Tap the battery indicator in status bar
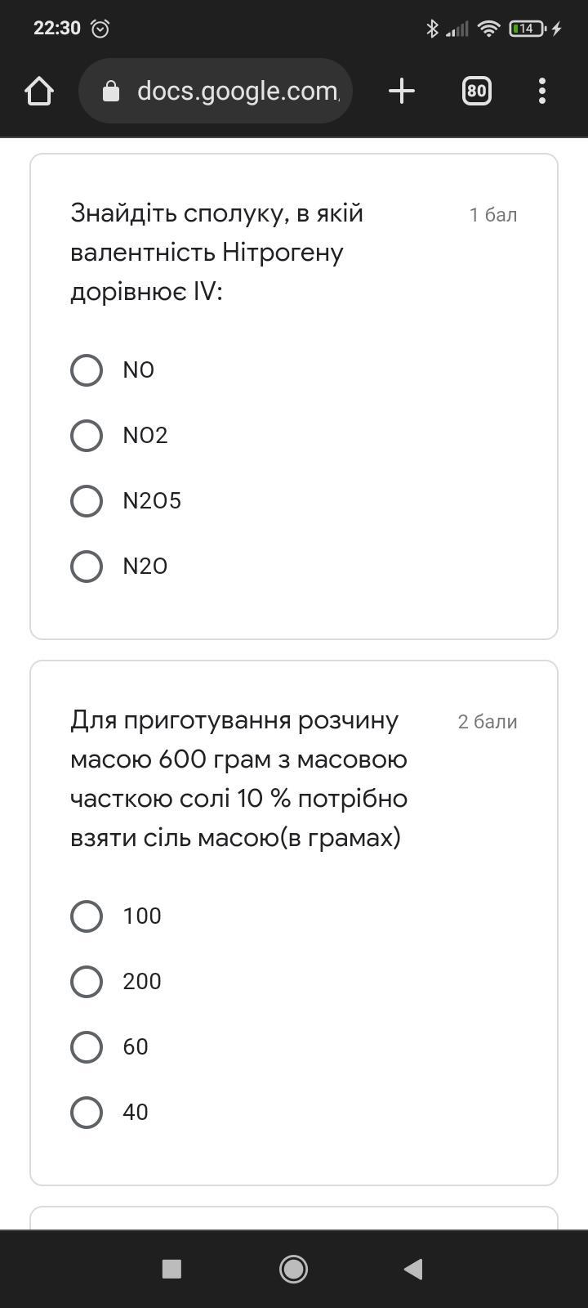Viewport: 588px width, 1308px height. 528,29
